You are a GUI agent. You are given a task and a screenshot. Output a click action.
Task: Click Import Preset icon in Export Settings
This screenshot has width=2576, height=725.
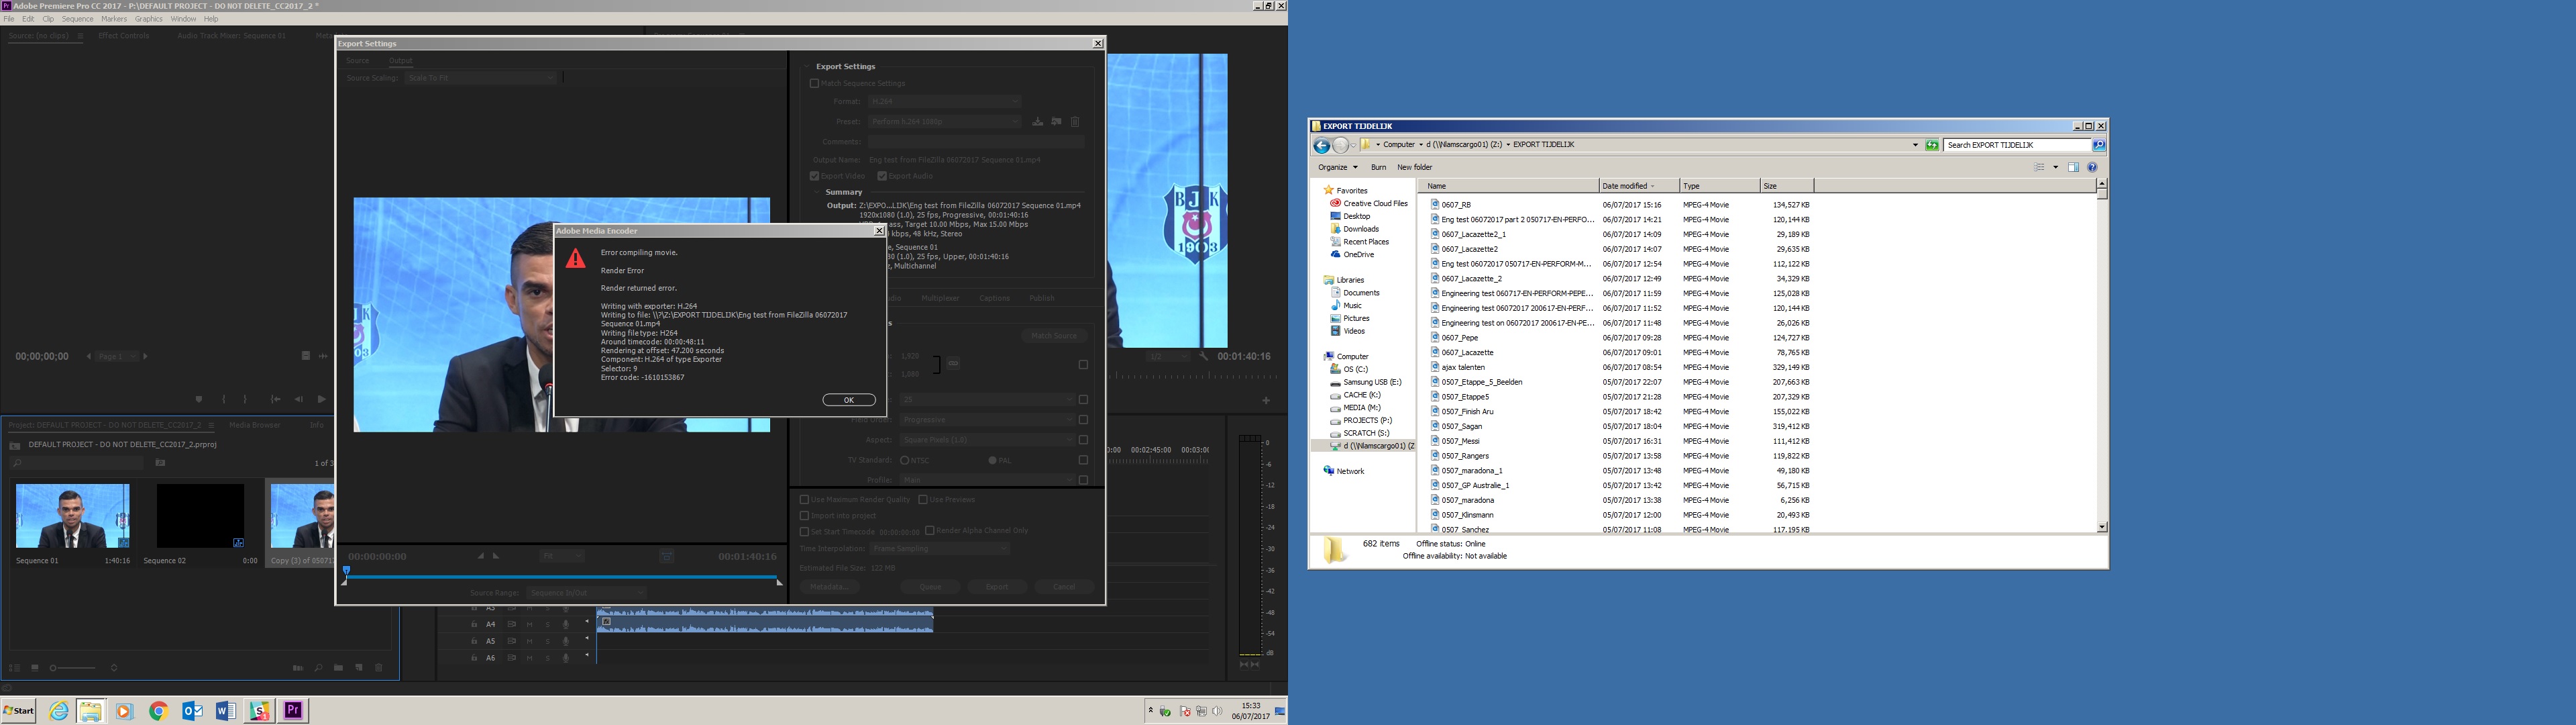coord(1056,122)
